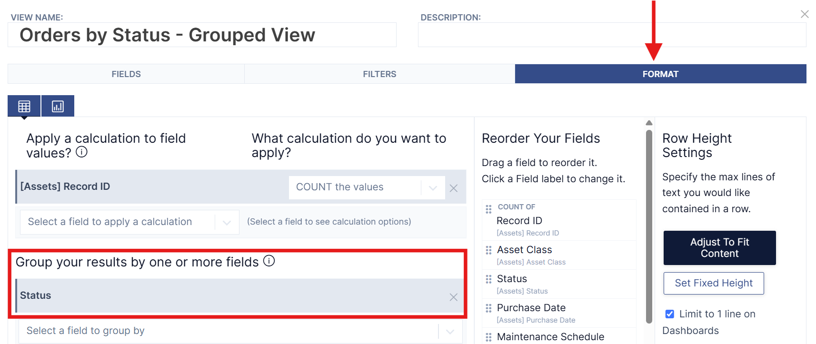
Task: Switch to the chart view icon
Action: [58, 106]
